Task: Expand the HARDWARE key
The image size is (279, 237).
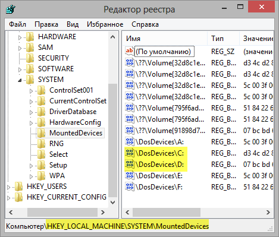Action: tap(20, 37)
